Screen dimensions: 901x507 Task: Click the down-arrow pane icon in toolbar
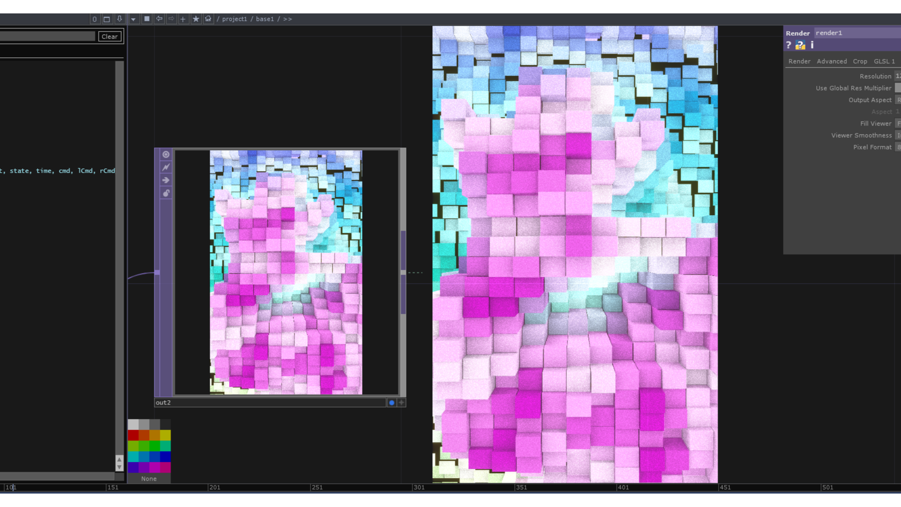[120, 19]
